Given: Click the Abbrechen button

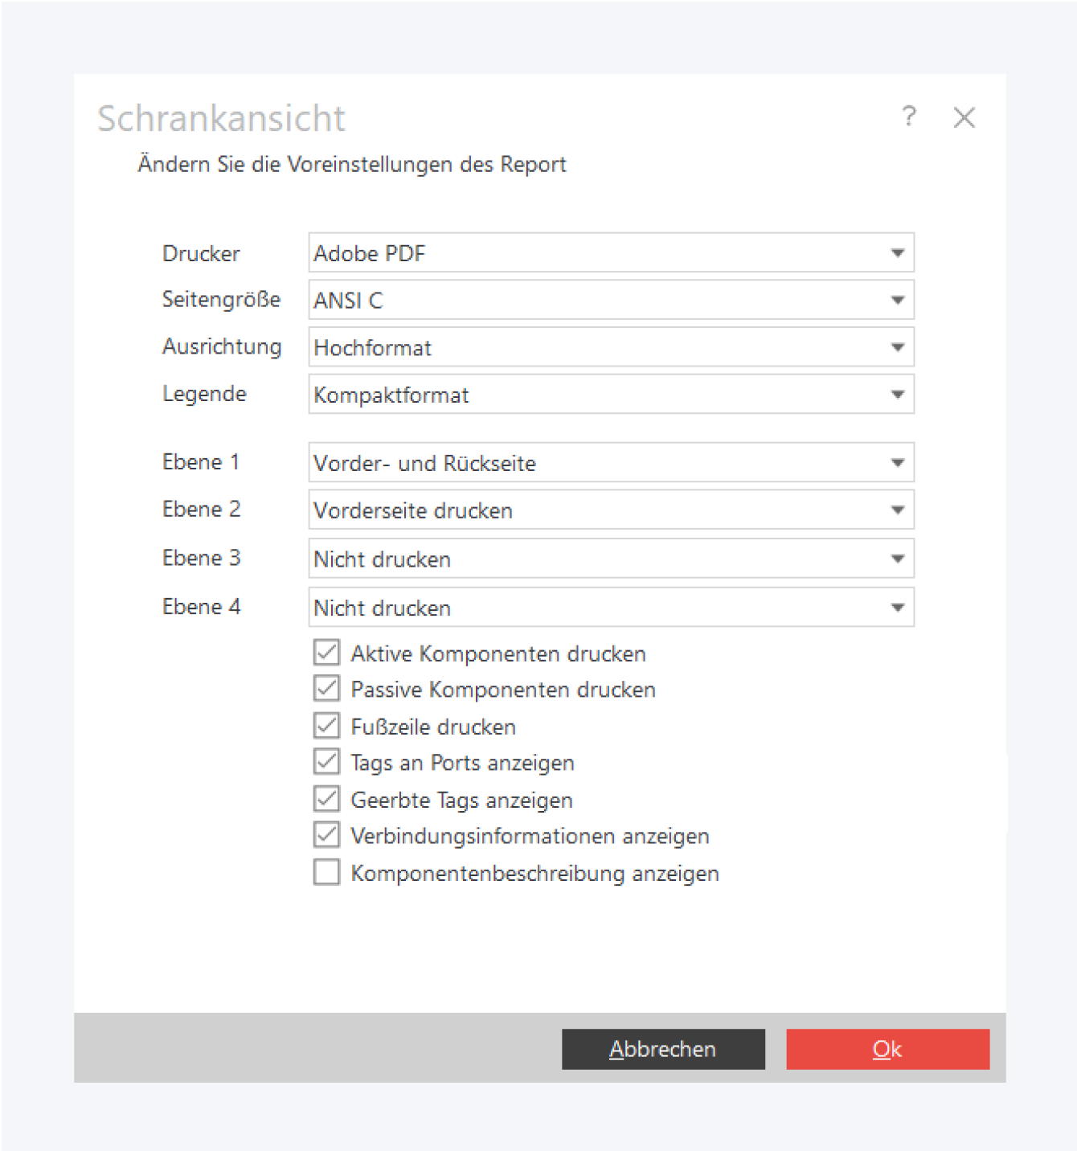Looking at the screenshot, I should point(663,1049).
